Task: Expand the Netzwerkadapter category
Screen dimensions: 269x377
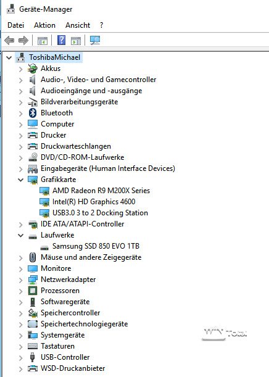Action: click(21, 280)
